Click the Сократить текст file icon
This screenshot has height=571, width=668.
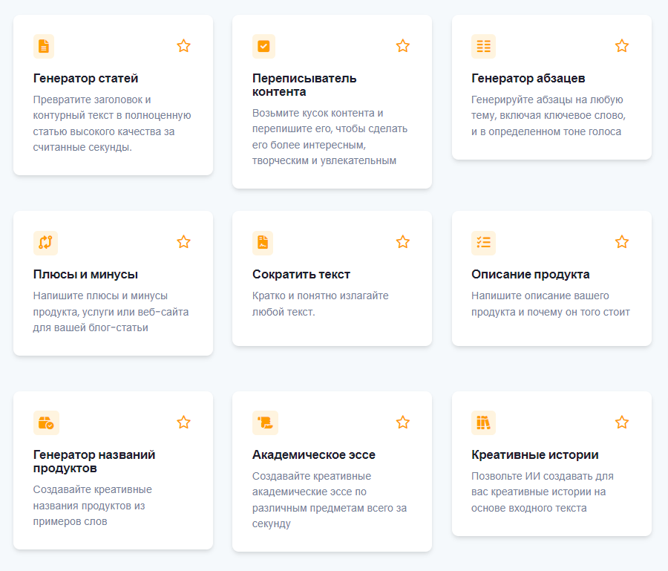click(x=263, y=242)
